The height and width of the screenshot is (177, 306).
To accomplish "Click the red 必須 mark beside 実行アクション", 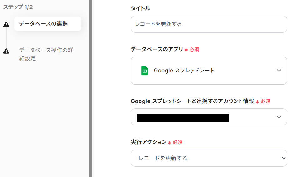I will (x=177, y=142).
